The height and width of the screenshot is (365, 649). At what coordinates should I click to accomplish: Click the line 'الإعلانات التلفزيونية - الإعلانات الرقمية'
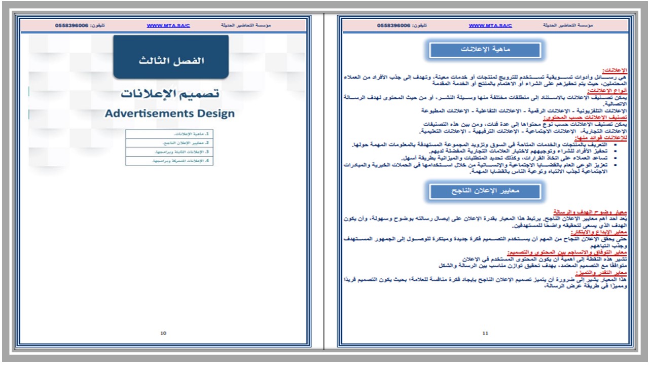524,111
